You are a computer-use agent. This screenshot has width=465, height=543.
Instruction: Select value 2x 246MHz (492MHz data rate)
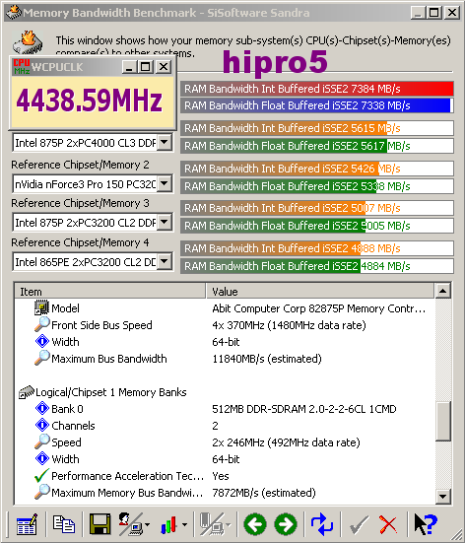point(286,442)
